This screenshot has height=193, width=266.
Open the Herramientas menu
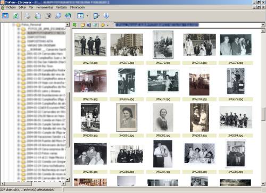(x=45, y=7)
